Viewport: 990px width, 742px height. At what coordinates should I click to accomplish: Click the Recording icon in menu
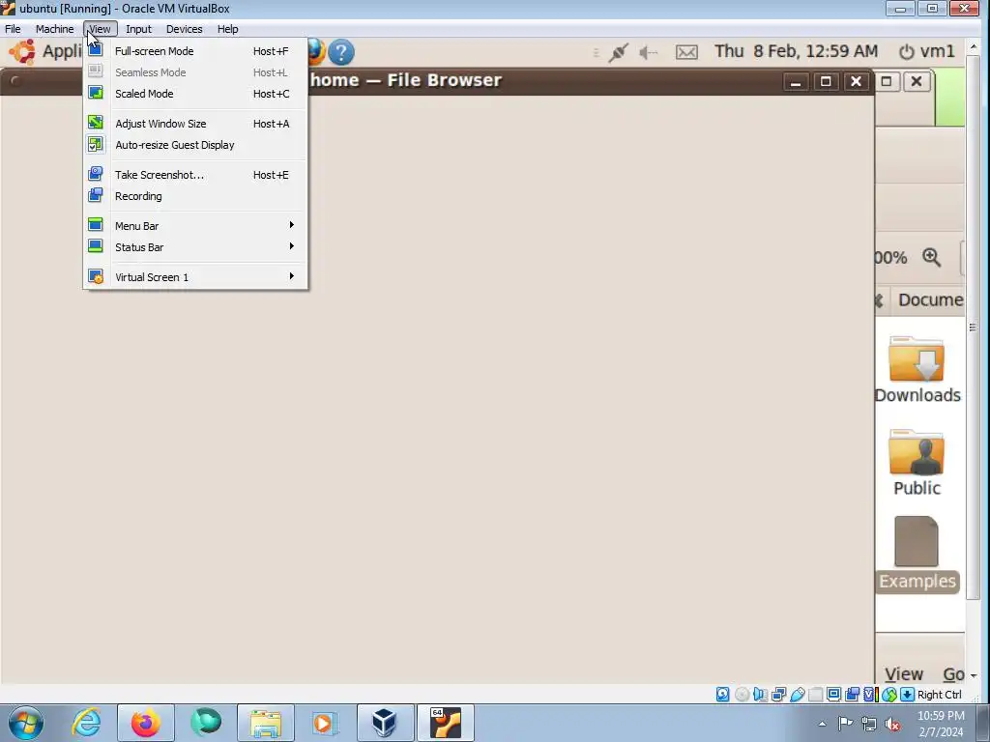click(96, 195)
